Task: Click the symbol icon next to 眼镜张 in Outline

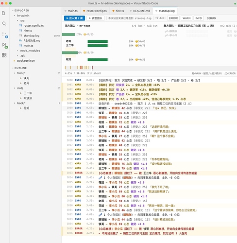Action: [20, 98]
